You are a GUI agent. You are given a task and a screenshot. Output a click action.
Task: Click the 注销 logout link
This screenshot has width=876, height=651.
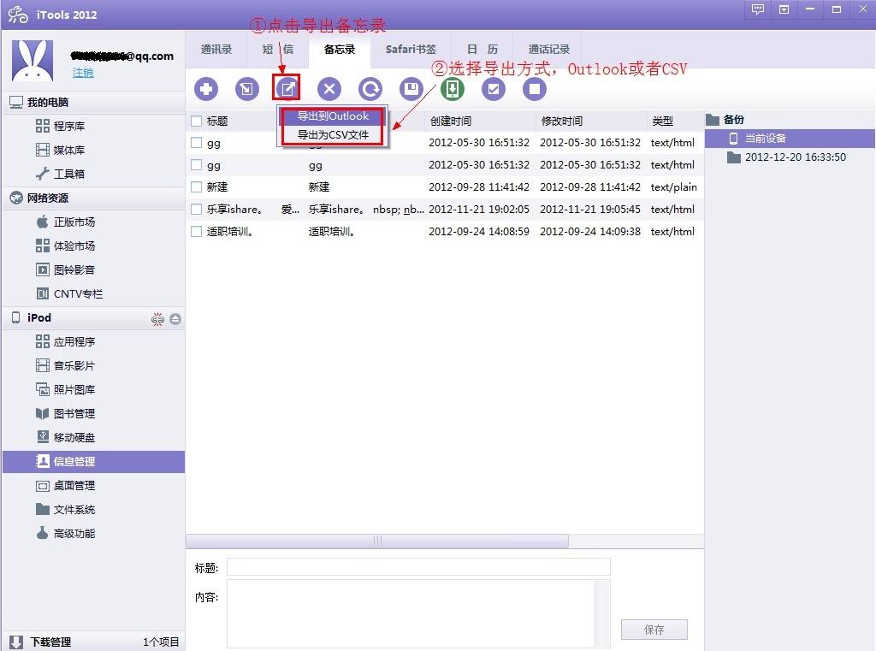point(83,74)
